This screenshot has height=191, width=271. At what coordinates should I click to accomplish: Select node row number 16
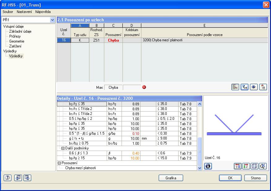coord(64,40)
